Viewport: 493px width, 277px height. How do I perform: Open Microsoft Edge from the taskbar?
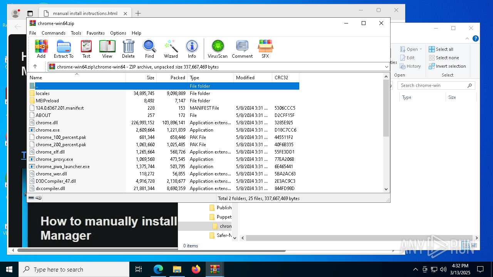pyautogui.click(x=158, y=269)
